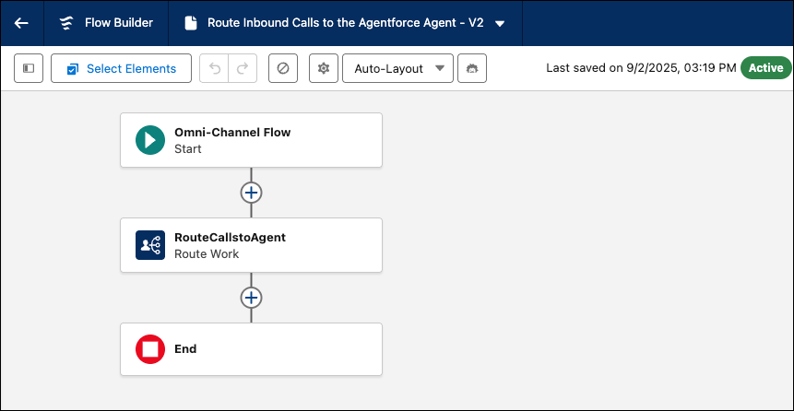Click the green Start play icon
794x411 pixels.
pyautogui.click(x=150, y=140)
